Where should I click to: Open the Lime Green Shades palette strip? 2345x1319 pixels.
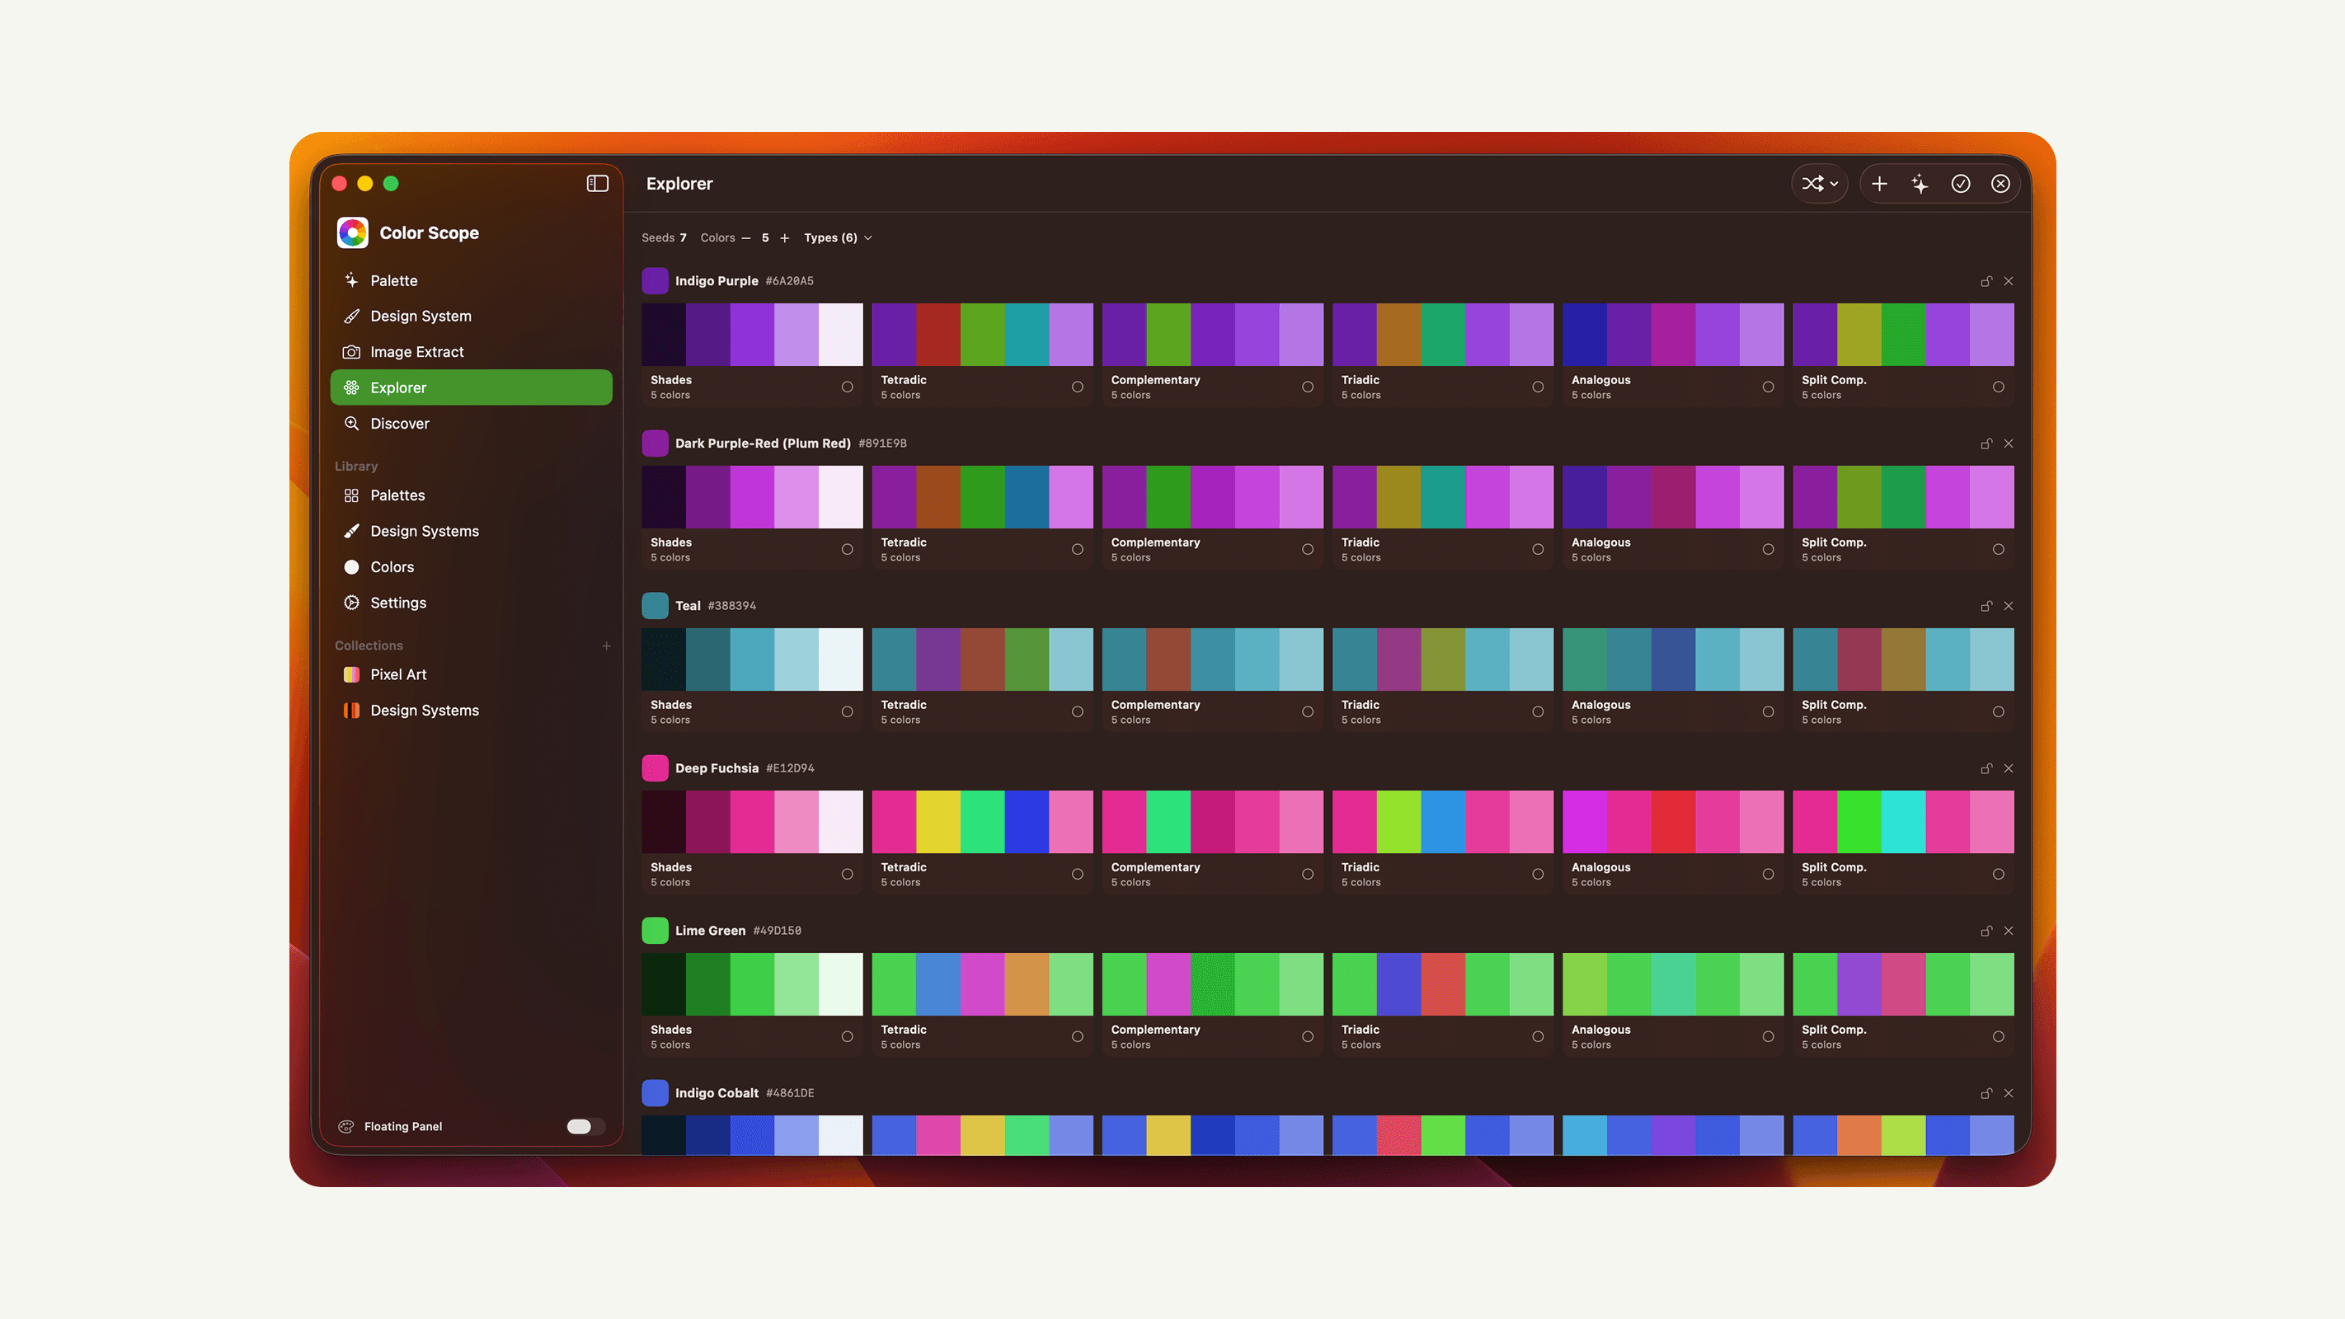[x=752, y=984]
